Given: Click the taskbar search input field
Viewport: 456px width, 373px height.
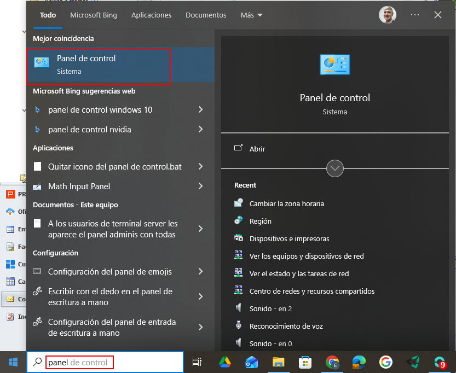Looking at the screenshot, I should (105, 362).
